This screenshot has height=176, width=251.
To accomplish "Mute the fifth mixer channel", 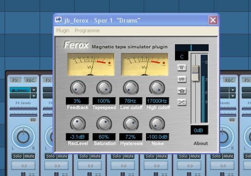I will coord(162,156).
